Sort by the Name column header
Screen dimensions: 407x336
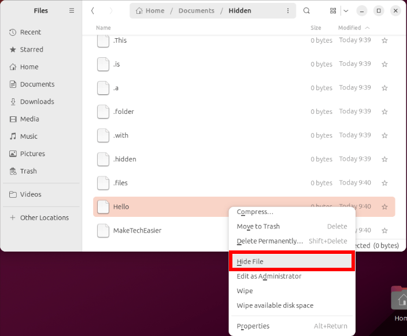[103, 28]
